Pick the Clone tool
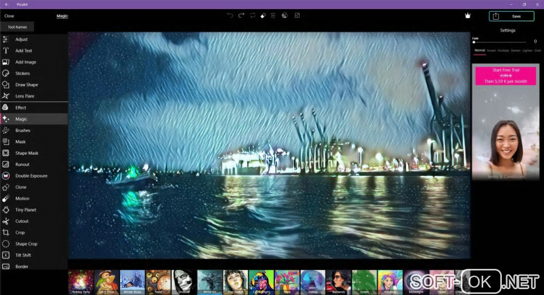544x295 pixels. point(34,187)
